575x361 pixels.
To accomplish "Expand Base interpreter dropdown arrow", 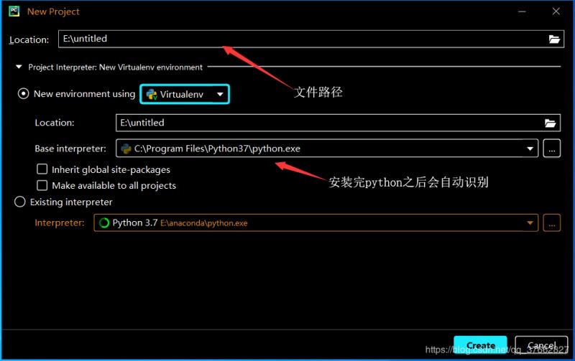I will [x=530, y=149].
